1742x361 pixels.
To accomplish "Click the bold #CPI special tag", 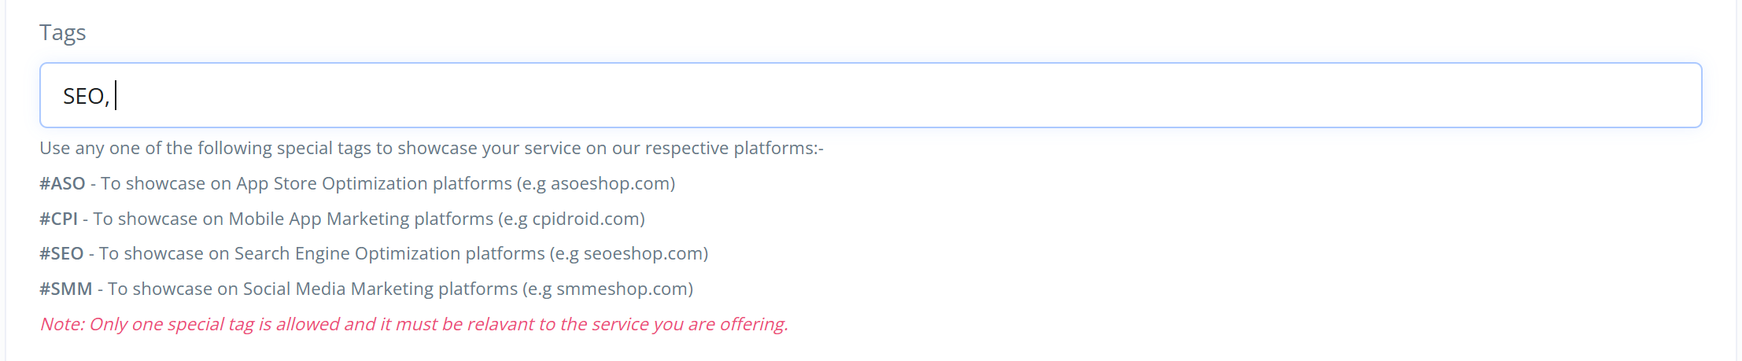I will (58, 219).
